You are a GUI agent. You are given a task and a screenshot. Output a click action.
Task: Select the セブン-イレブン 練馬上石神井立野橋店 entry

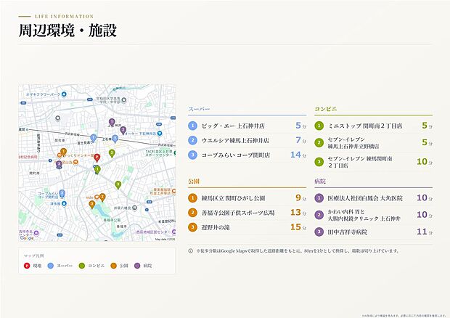click(x=373, y=142)
